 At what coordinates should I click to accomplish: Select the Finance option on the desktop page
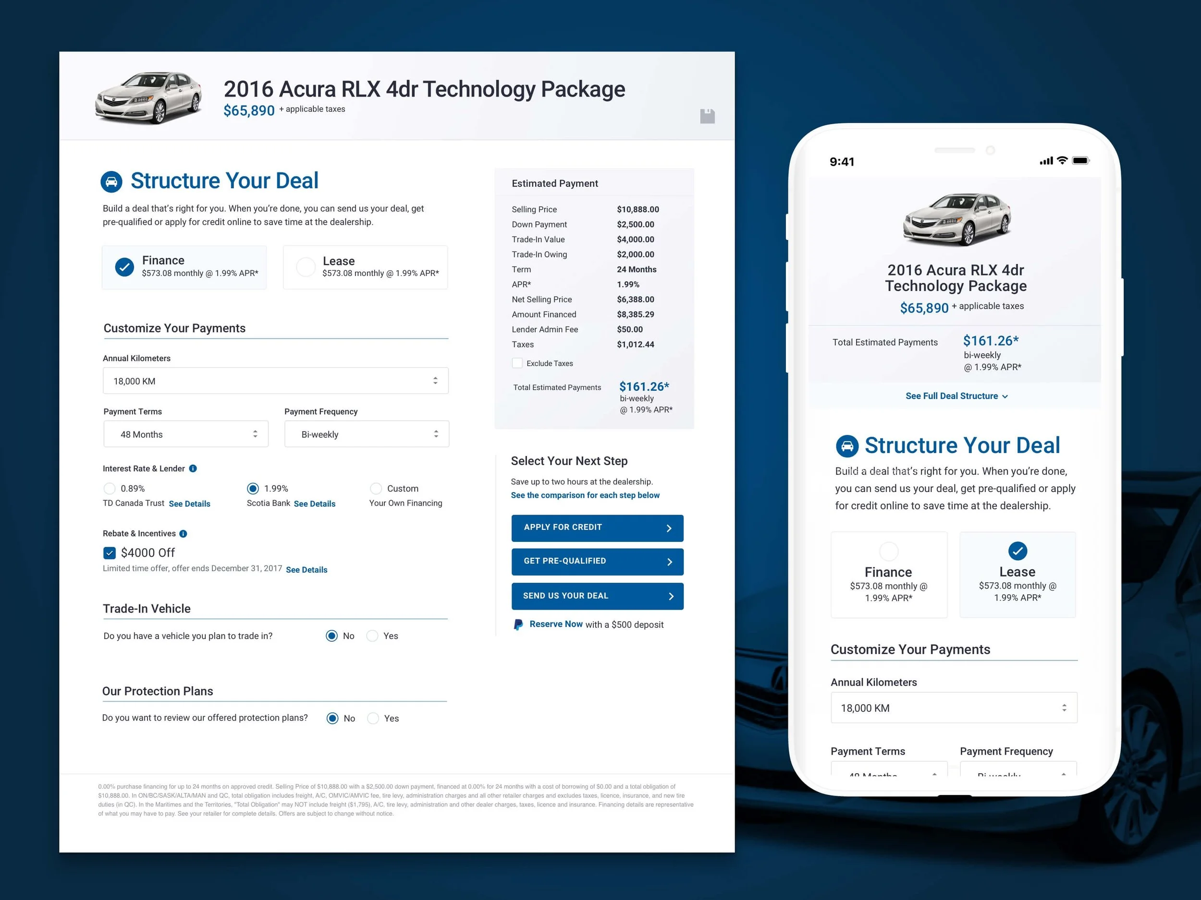[184, 267]
